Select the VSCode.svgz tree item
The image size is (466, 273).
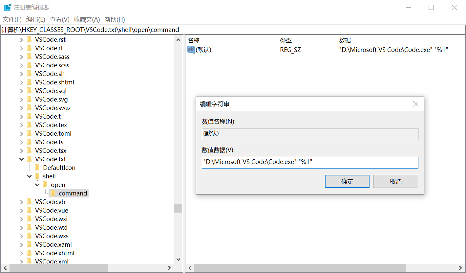[x=53, y=108]
